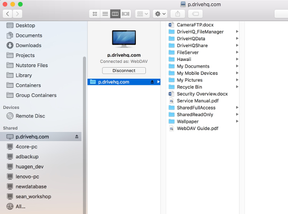
Task: Click All... network globe item
Action: [16, 206]
